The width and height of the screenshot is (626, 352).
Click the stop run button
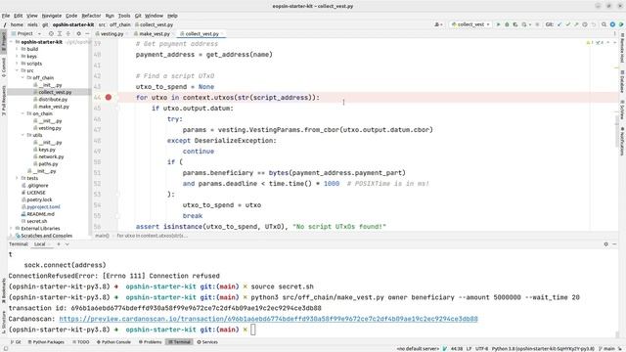coord(537,24)
